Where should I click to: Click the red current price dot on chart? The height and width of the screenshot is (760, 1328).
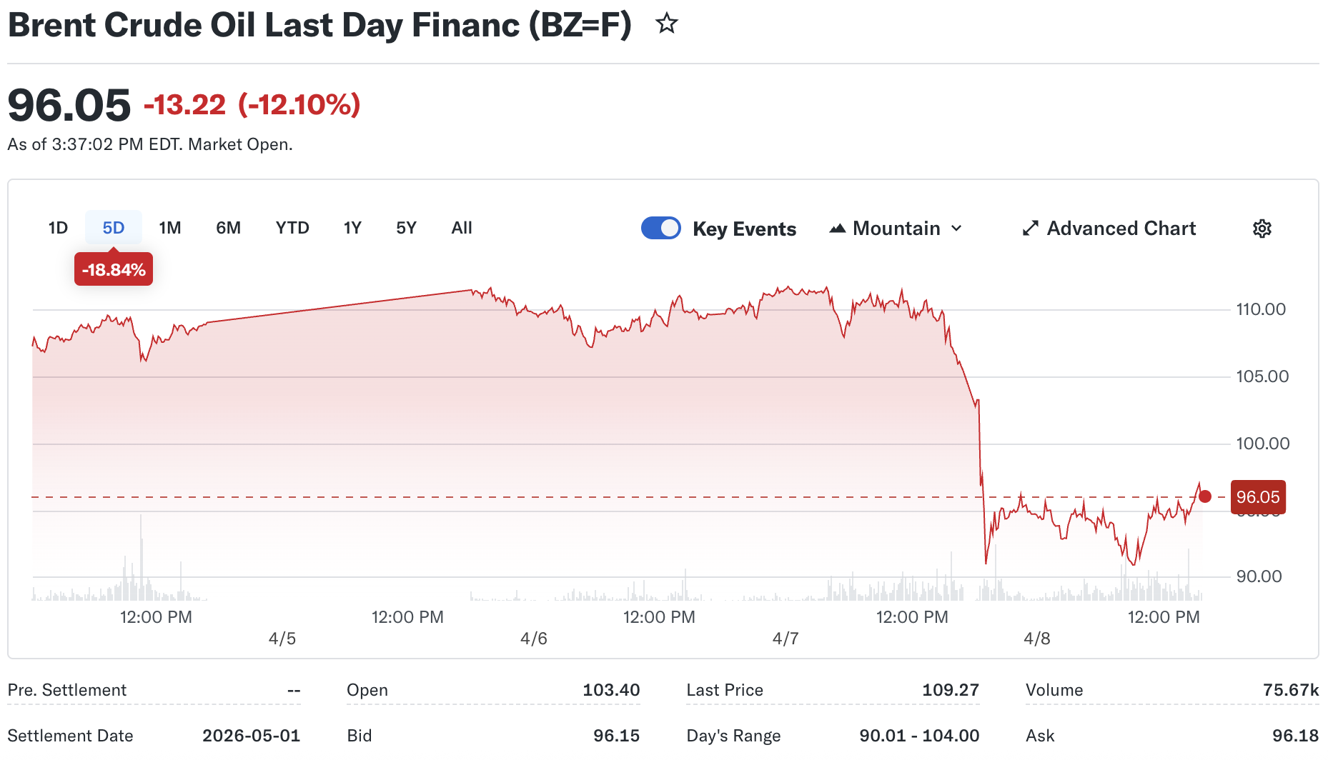pyautogui.click(x=1205, y=496)
